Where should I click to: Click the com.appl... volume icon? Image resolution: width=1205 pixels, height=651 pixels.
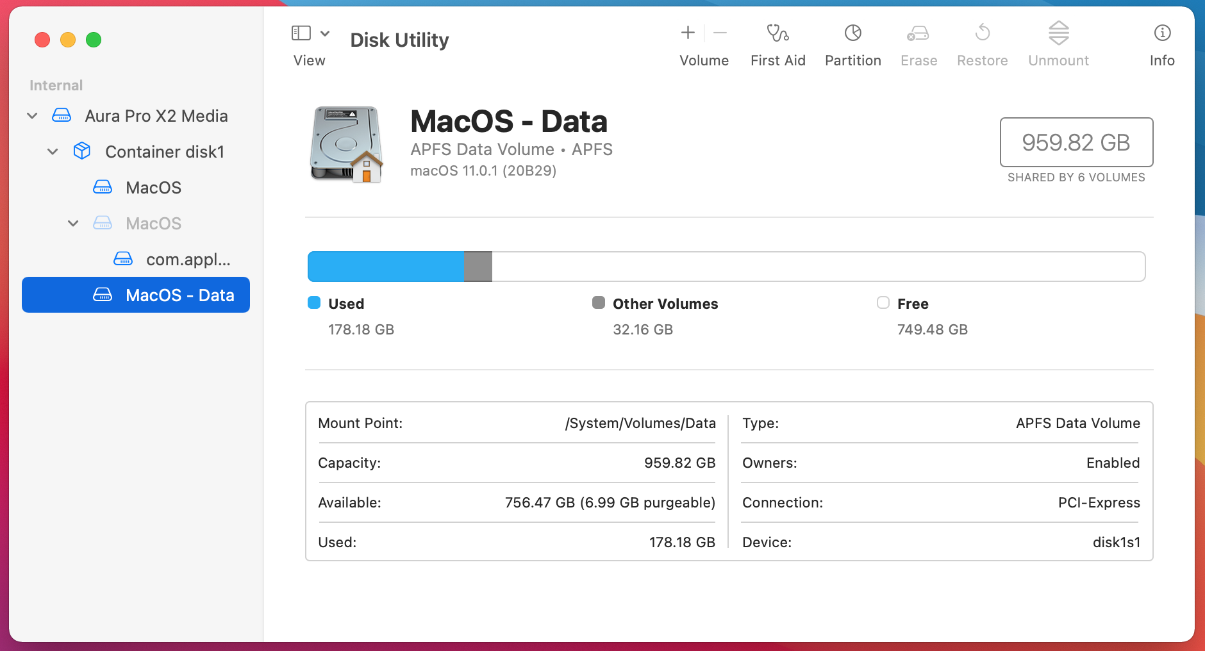coord(123,259)
